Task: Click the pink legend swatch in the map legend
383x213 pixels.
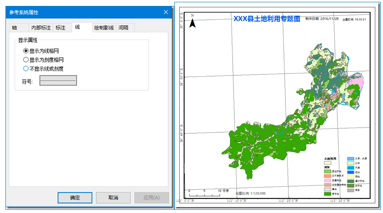Action: point(327,181)
